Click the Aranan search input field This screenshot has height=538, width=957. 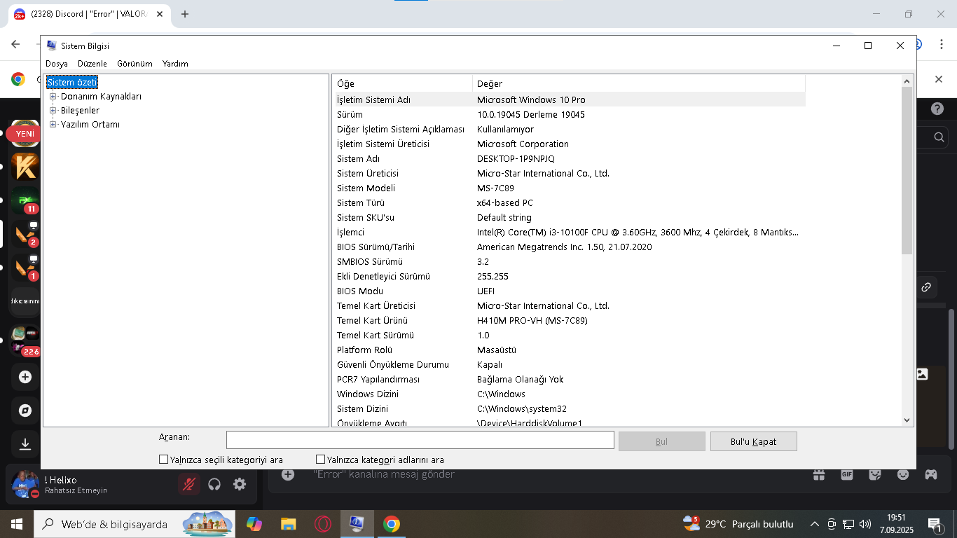tap(420, 440)
